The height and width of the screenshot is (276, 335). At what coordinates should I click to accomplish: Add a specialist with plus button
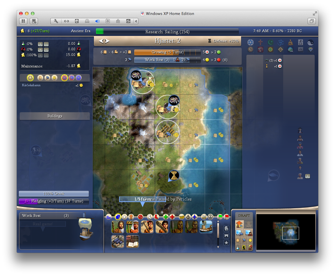coord(307,176)
